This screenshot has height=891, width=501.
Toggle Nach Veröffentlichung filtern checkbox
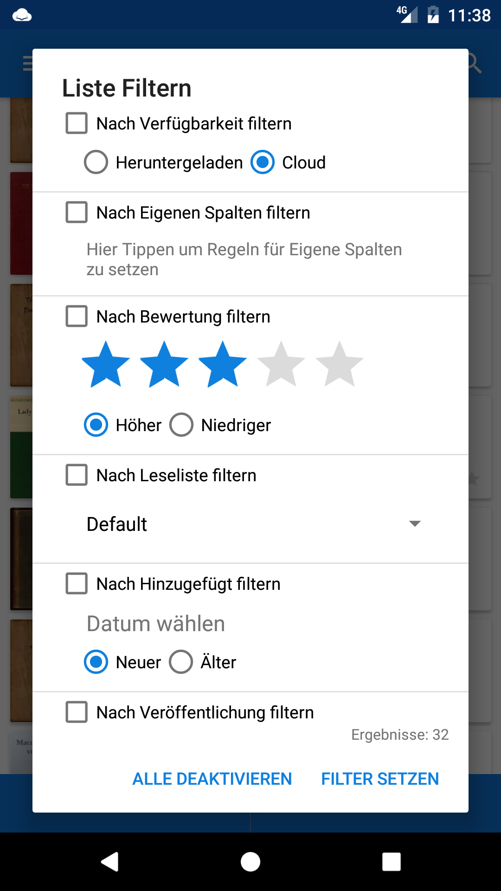[77, 712]
